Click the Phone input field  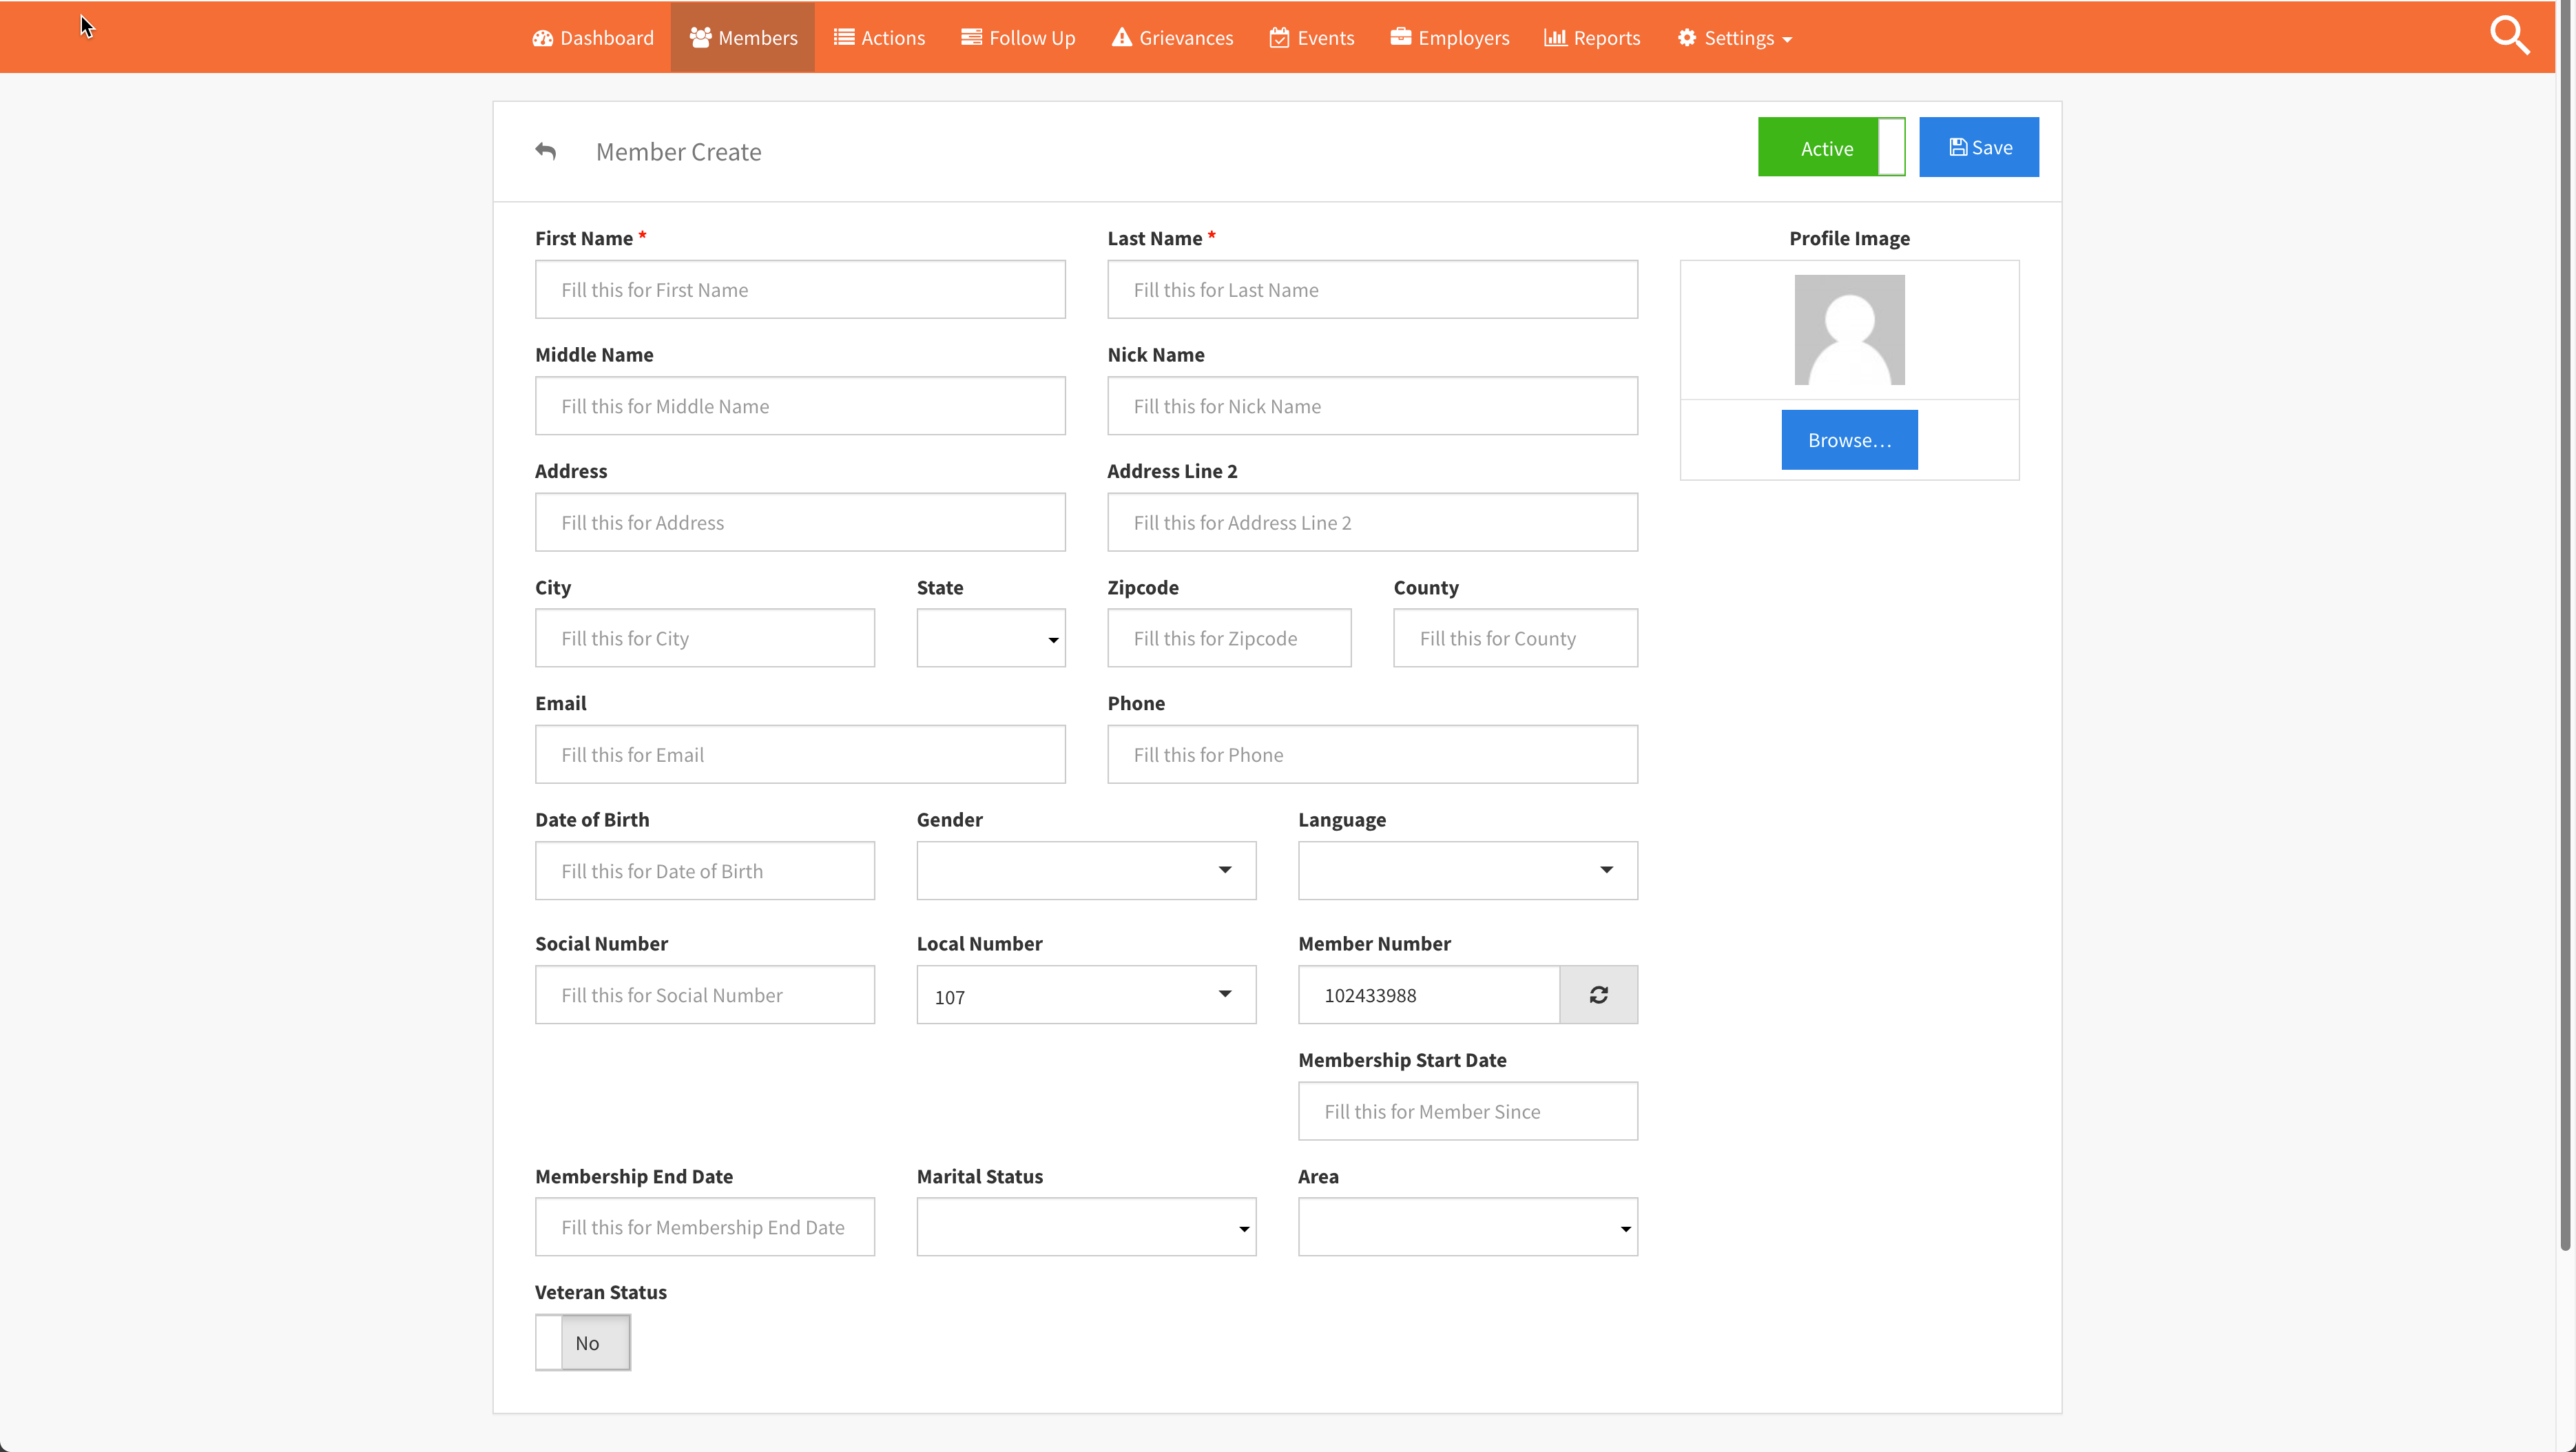pyautogui.click(x=1372, y=754)
